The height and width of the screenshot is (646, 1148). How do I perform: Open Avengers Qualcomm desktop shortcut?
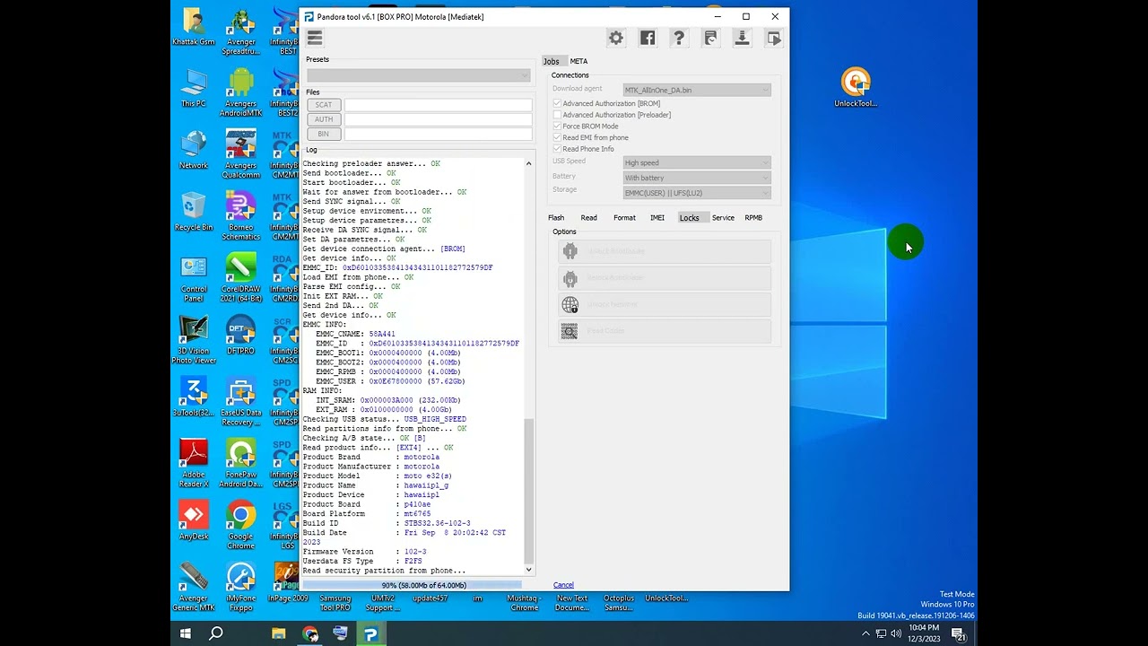point(240,154)
